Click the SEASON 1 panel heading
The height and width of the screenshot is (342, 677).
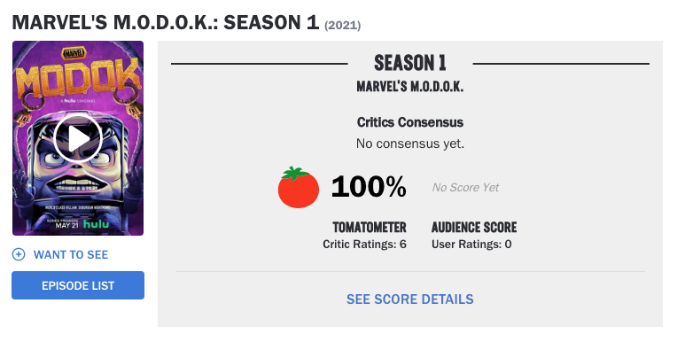409,63
